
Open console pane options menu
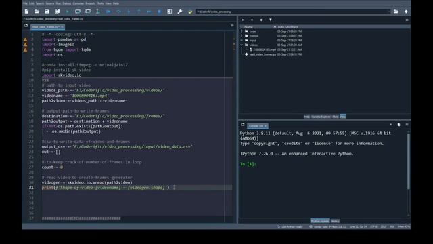click(407, 125)
